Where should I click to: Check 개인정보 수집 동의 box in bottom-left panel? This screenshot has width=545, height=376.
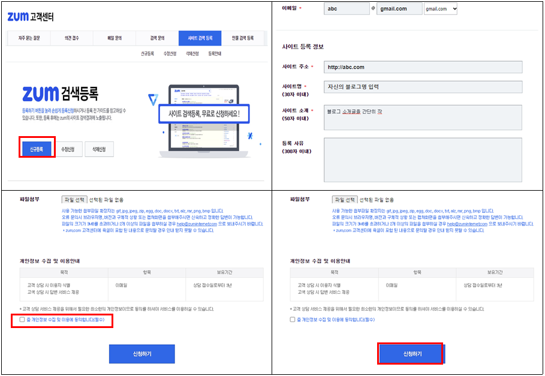(22, 320)
